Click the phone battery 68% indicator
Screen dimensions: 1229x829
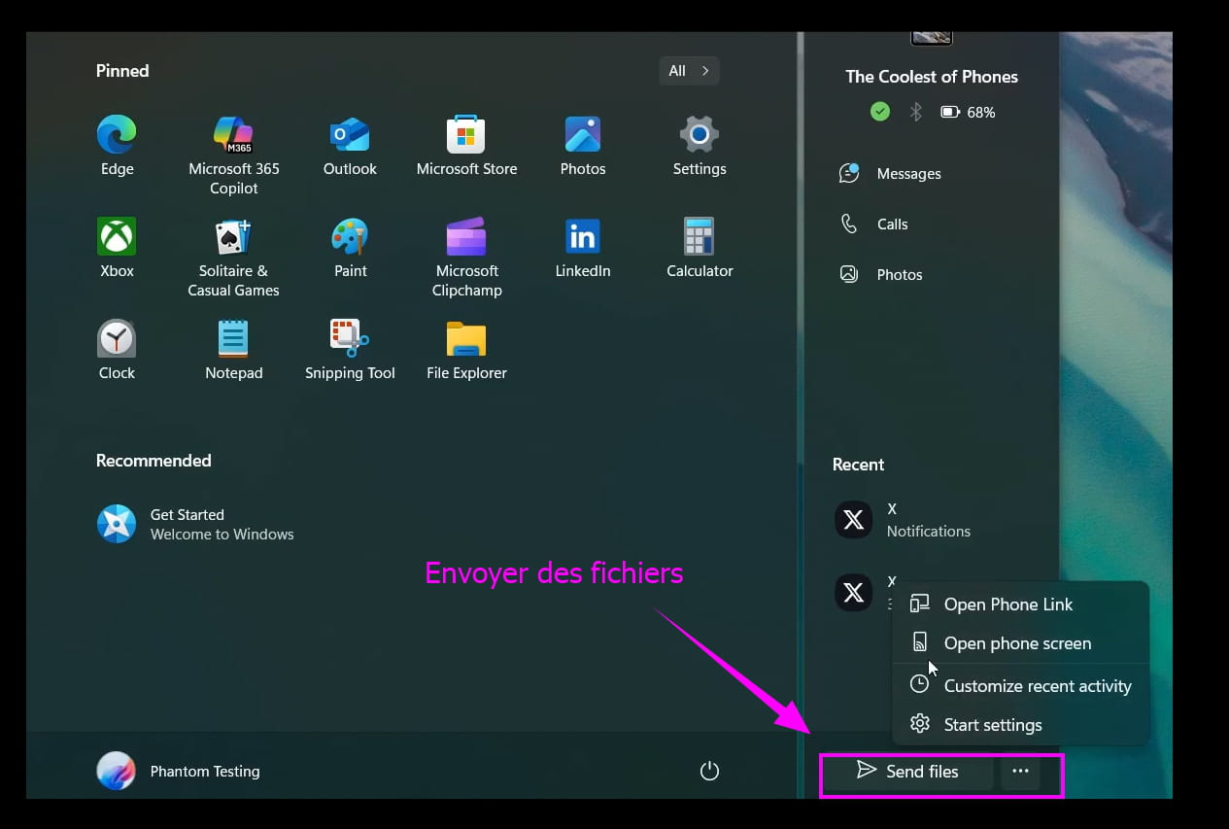click(x=968, y=113)
